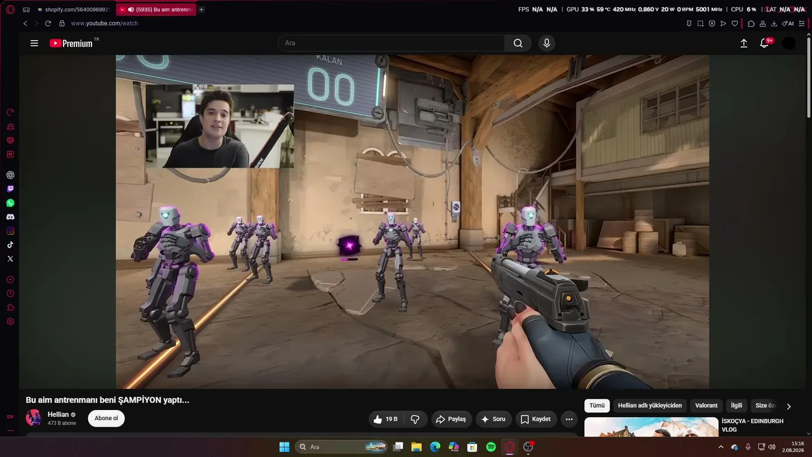Click the address bar showing www.youtube.com/watch
Screen dimensions: 812x457
click(x=104, y=23)
